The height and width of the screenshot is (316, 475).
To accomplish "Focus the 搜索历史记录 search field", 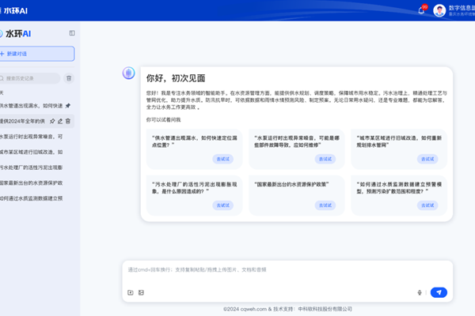I will 32,78.
